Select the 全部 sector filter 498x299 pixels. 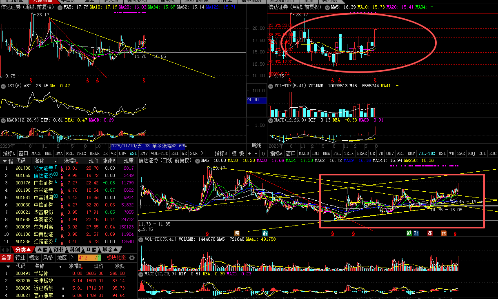pyautogui.click(x=6, y=258)
